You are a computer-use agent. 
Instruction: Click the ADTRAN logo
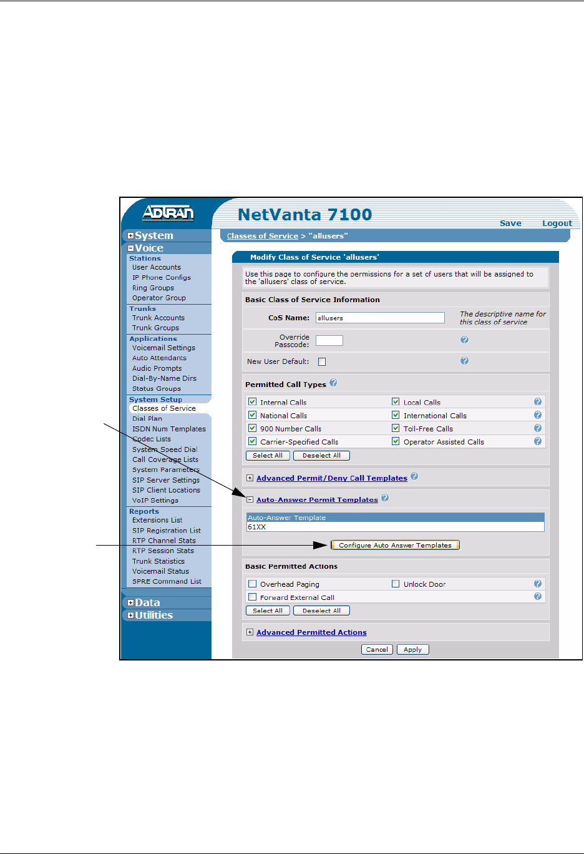168,213
